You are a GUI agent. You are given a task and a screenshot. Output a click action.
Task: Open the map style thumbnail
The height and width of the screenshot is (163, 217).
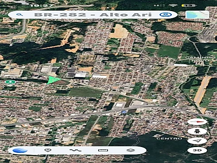click(197, 15)
